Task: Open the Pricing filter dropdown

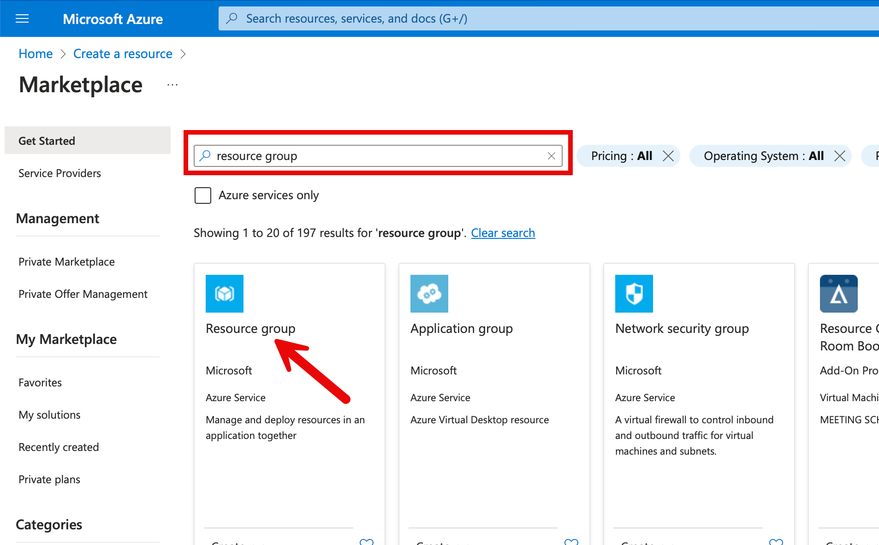Action: point(621,156)
